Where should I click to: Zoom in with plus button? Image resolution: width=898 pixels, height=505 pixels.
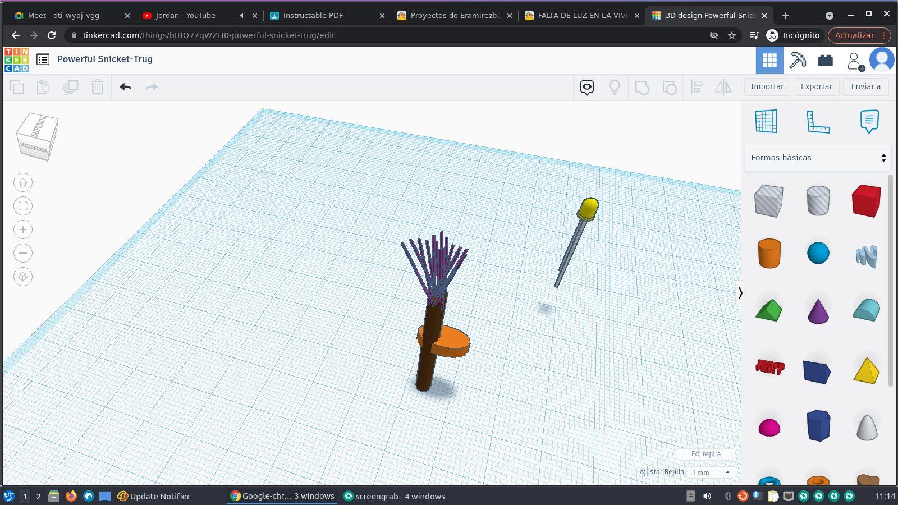(x=23, y=229)
